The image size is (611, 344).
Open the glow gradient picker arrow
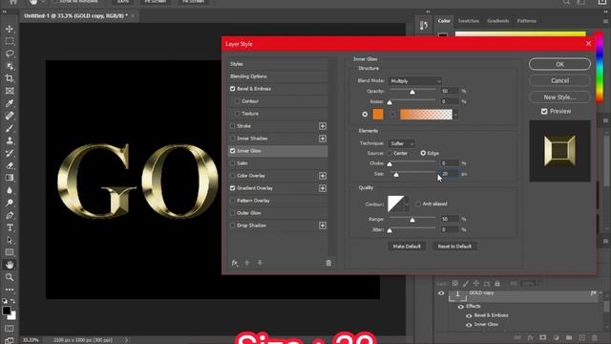455,115
